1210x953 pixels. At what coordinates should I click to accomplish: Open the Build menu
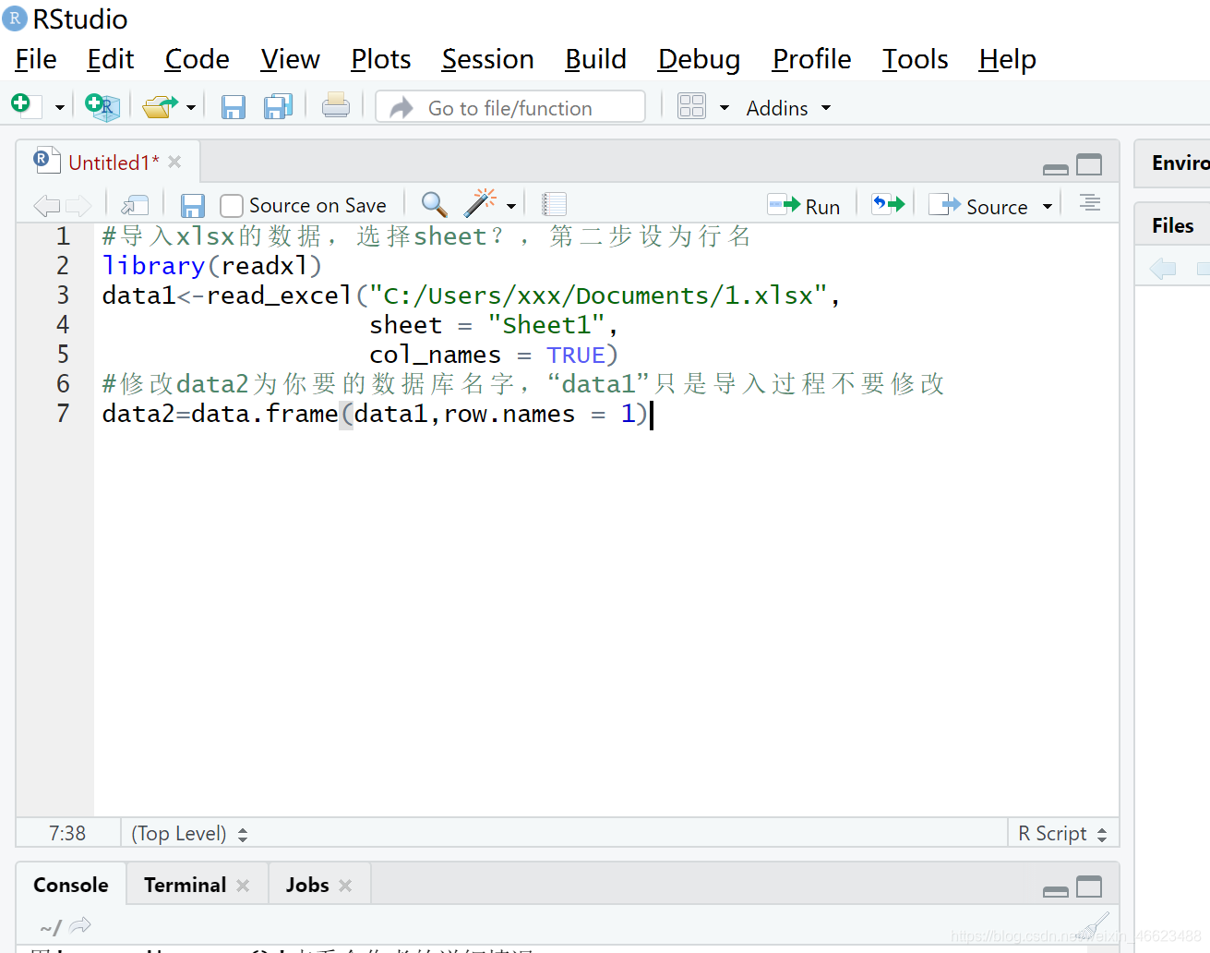click(x=595, y=59)
